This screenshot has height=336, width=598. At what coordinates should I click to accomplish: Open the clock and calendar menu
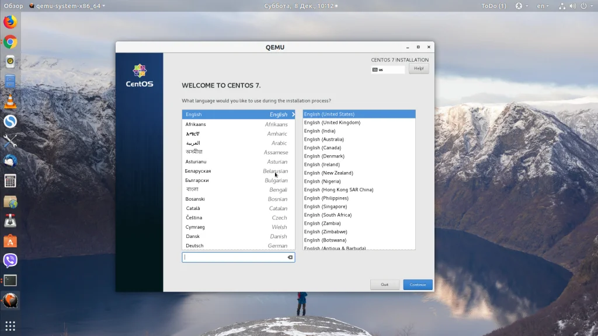pyautogui.click(x=301, y=6)
